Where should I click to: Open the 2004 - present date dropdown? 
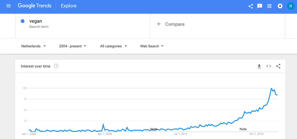point(72,46)
